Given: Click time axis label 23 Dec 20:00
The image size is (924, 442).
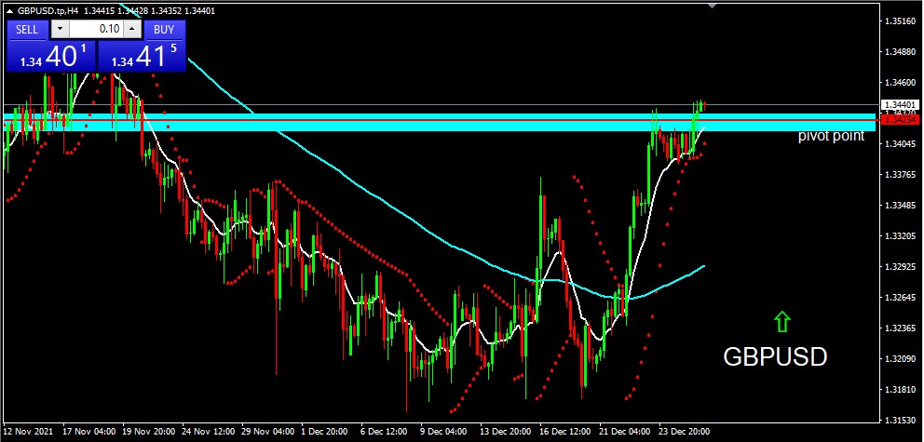Looking at the screenshot, I should point(684,432).
